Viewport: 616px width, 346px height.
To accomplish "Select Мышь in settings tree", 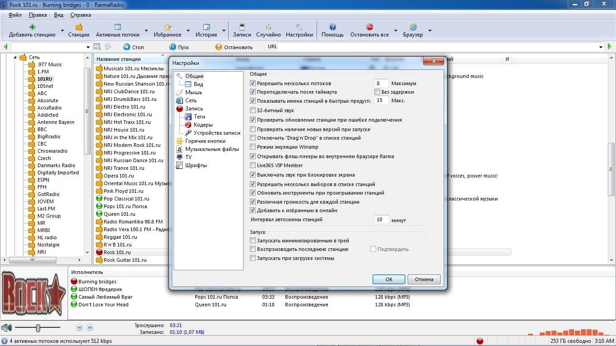I will coord(193,92).
